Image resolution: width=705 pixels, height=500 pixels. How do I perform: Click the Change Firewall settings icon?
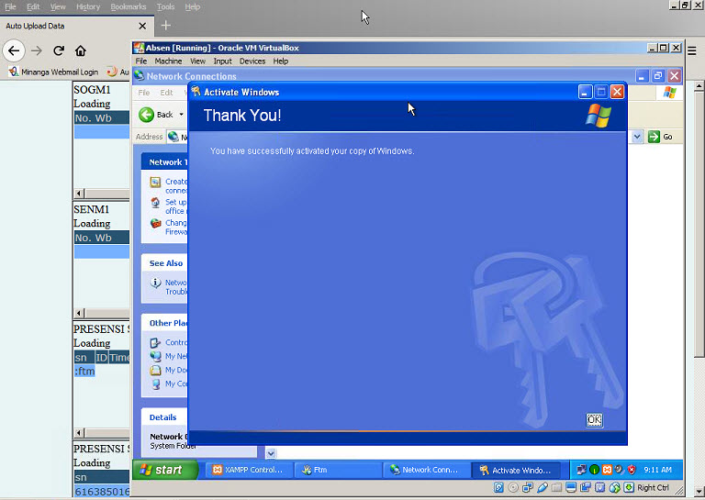coord(155,223)
